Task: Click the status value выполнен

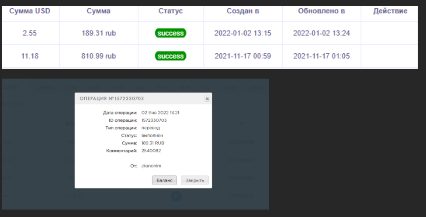Action: point(152,135)
